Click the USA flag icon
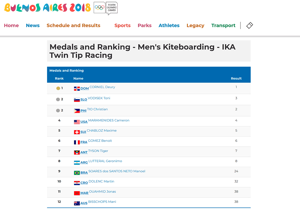 (x=77, y=122)
